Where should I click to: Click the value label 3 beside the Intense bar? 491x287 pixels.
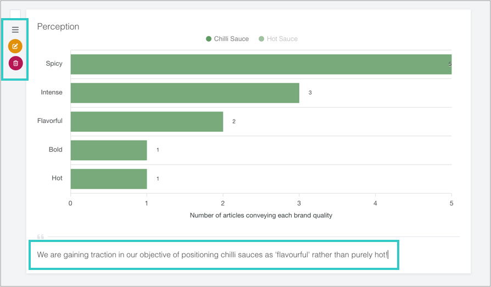pos(310,93)
